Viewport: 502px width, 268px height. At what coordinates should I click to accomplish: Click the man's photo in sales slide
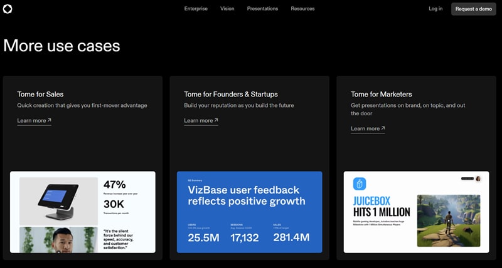tap(58, 240)
